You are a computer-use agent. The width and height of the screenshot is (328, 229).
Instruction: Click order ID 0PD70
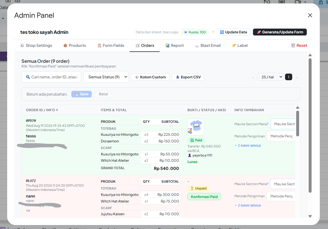31,121
